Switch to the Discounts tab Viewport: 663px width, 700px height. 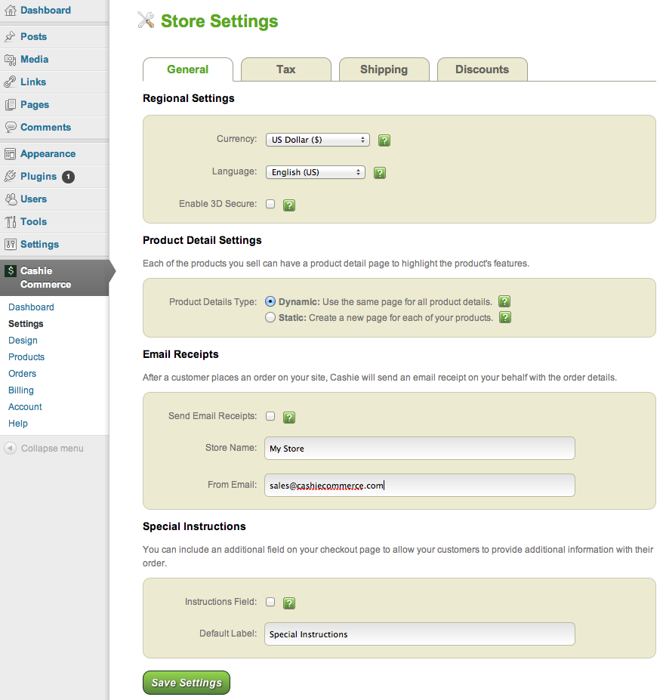(x=483, y=69)
